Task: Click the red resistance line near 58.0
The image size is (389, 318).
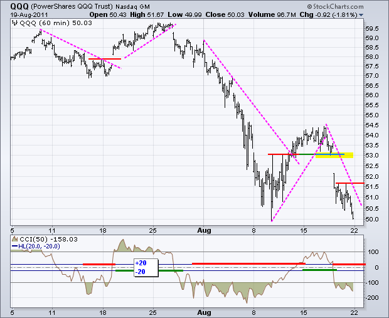Action: click(105, 59)
